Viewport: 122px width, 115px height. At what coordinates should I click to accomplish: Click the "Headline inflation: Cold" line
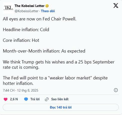[26, 30]
